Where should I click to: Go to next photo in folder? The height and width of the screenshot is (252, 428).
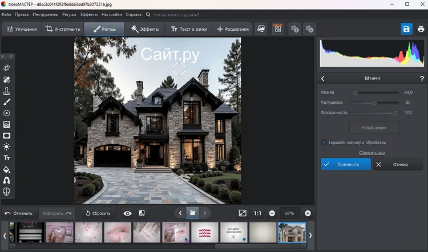point(205,213)
